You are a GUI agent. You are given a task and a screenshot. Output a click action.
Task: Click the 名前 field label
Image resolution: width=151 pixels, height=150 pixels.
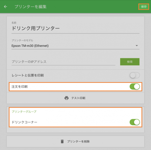[14, 23]
